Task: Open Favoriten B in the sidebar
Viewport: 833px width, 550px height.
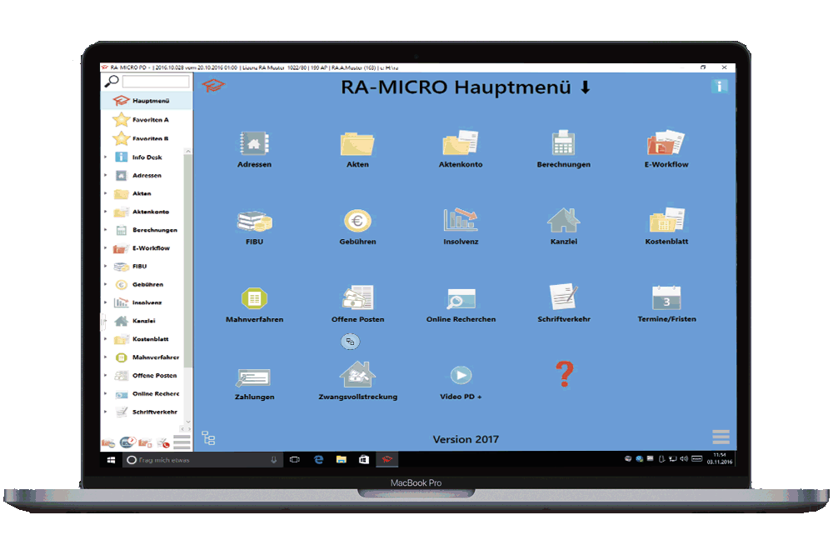Action: pyautogui.click(x=147, y=138)
